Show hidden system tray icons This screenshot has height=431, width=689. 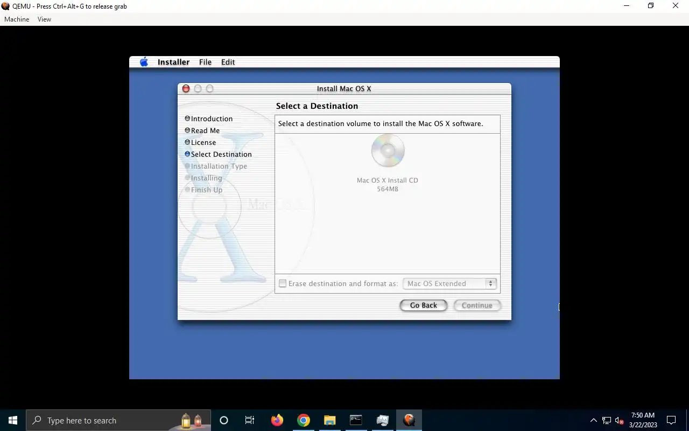(x=594, y=420)
